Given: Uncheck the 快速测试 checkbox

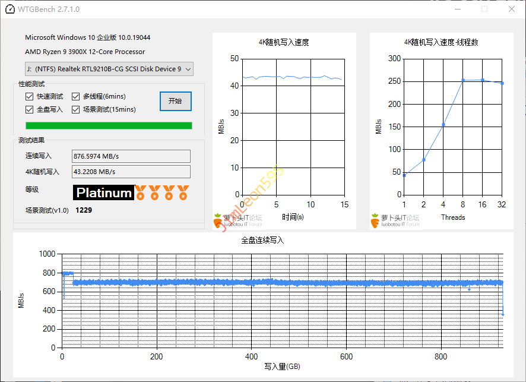Looking at the screenshot, I should point(30,96).
